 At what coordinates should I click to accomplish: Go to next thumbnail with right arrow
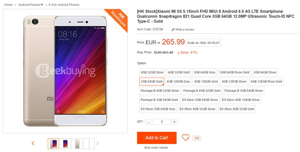pyautogui.click(x=97, y=143)
